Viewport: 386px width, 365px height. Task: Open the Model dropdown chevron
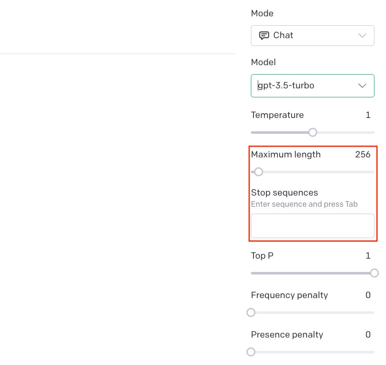coord(362,86)
